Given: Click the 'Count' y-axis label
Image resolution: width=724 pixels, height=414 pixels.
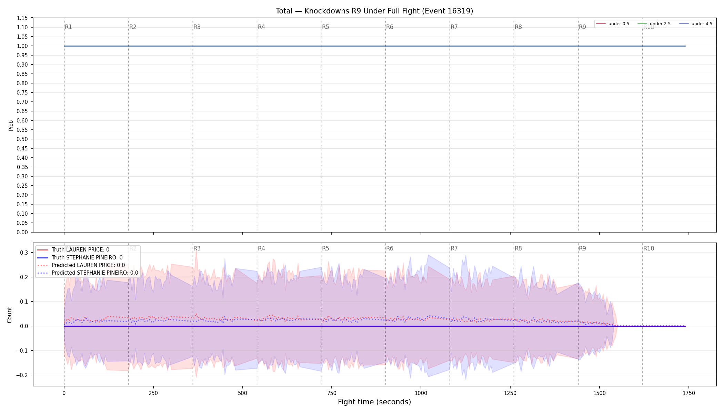Looking at the screenshot, I should [x=9, y=315].
